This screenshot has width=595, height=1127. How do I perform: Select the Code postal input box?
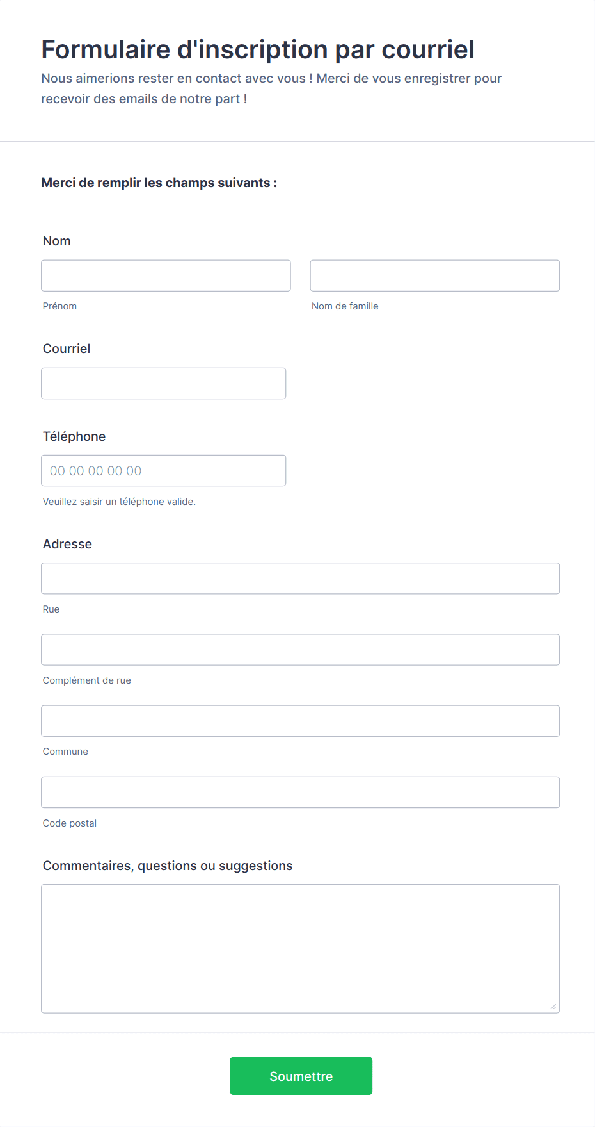coord(300,793)
